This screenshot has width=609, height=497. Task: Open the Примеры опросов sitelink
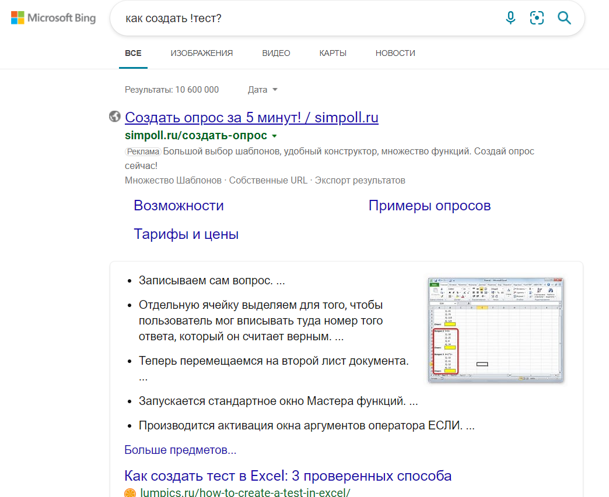(x=429, y=206)
